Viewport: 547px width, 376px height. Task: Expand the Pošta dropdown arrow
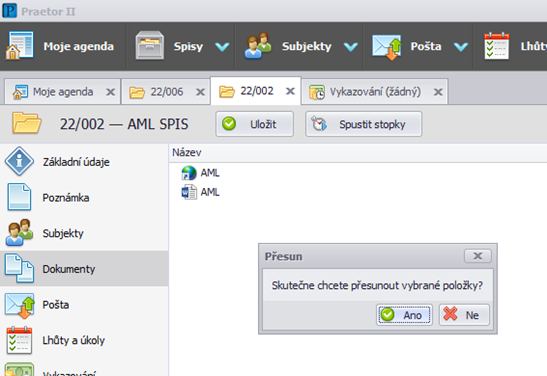461,48
